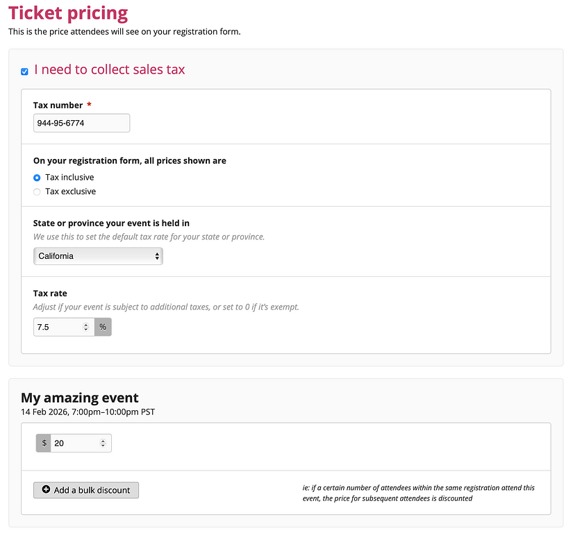
Task: Open the California state dropdown
Action: click(98, 256)
